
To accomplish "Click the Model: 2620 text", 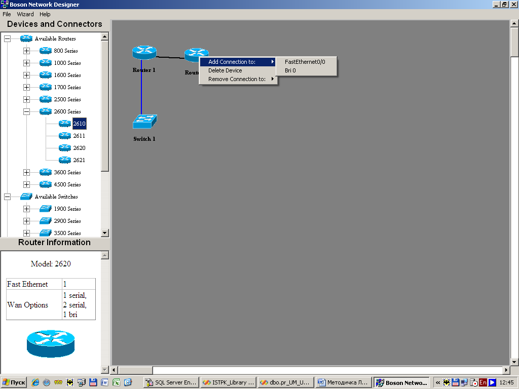I will (51, 263).
